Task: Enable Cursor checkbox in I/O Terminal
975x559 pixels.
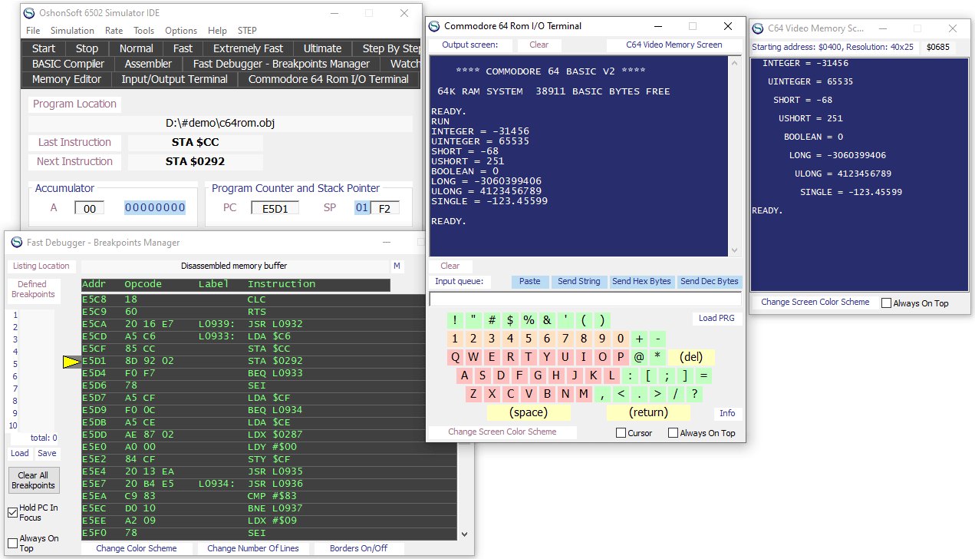Action: pyautogui.click(x=621, y=433)
